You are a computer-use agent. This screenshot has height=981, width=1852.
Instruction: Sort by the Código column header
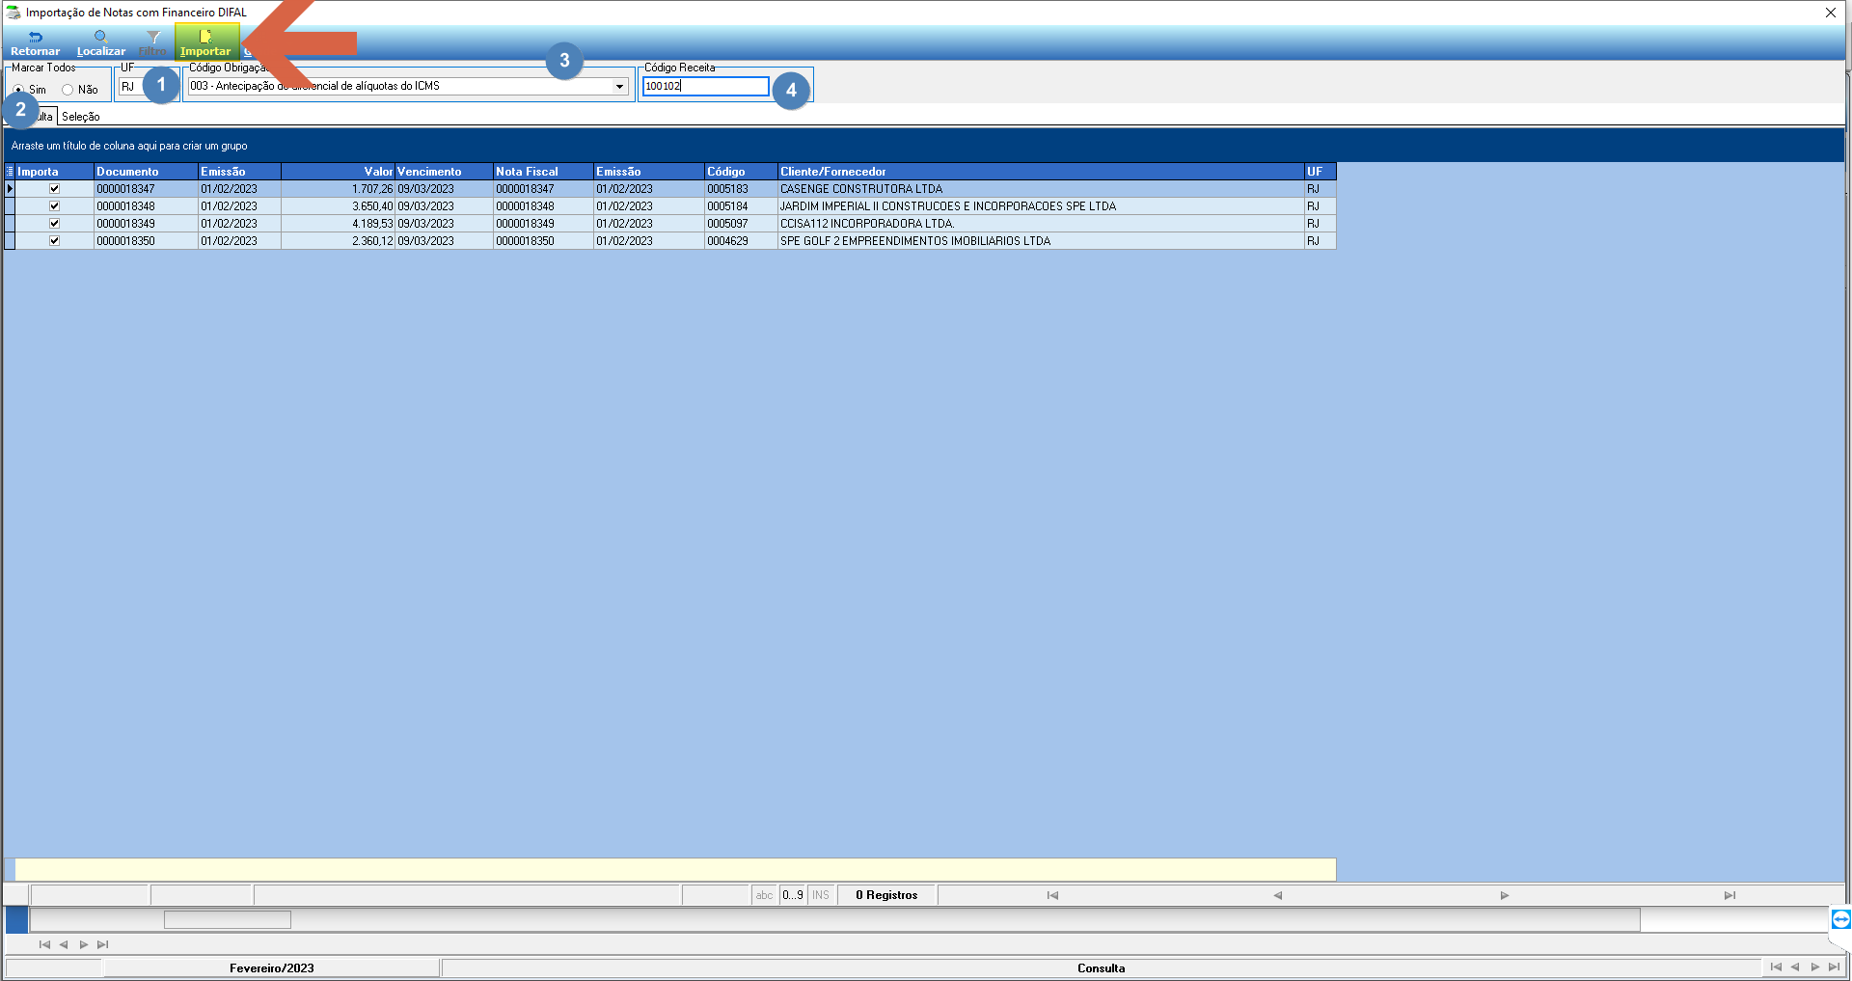click(x=741, y=172)
